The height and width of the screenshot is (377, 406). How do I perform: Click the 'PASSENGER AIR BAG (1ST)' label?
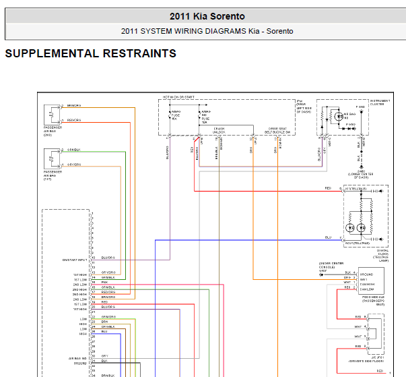(53, 175)
